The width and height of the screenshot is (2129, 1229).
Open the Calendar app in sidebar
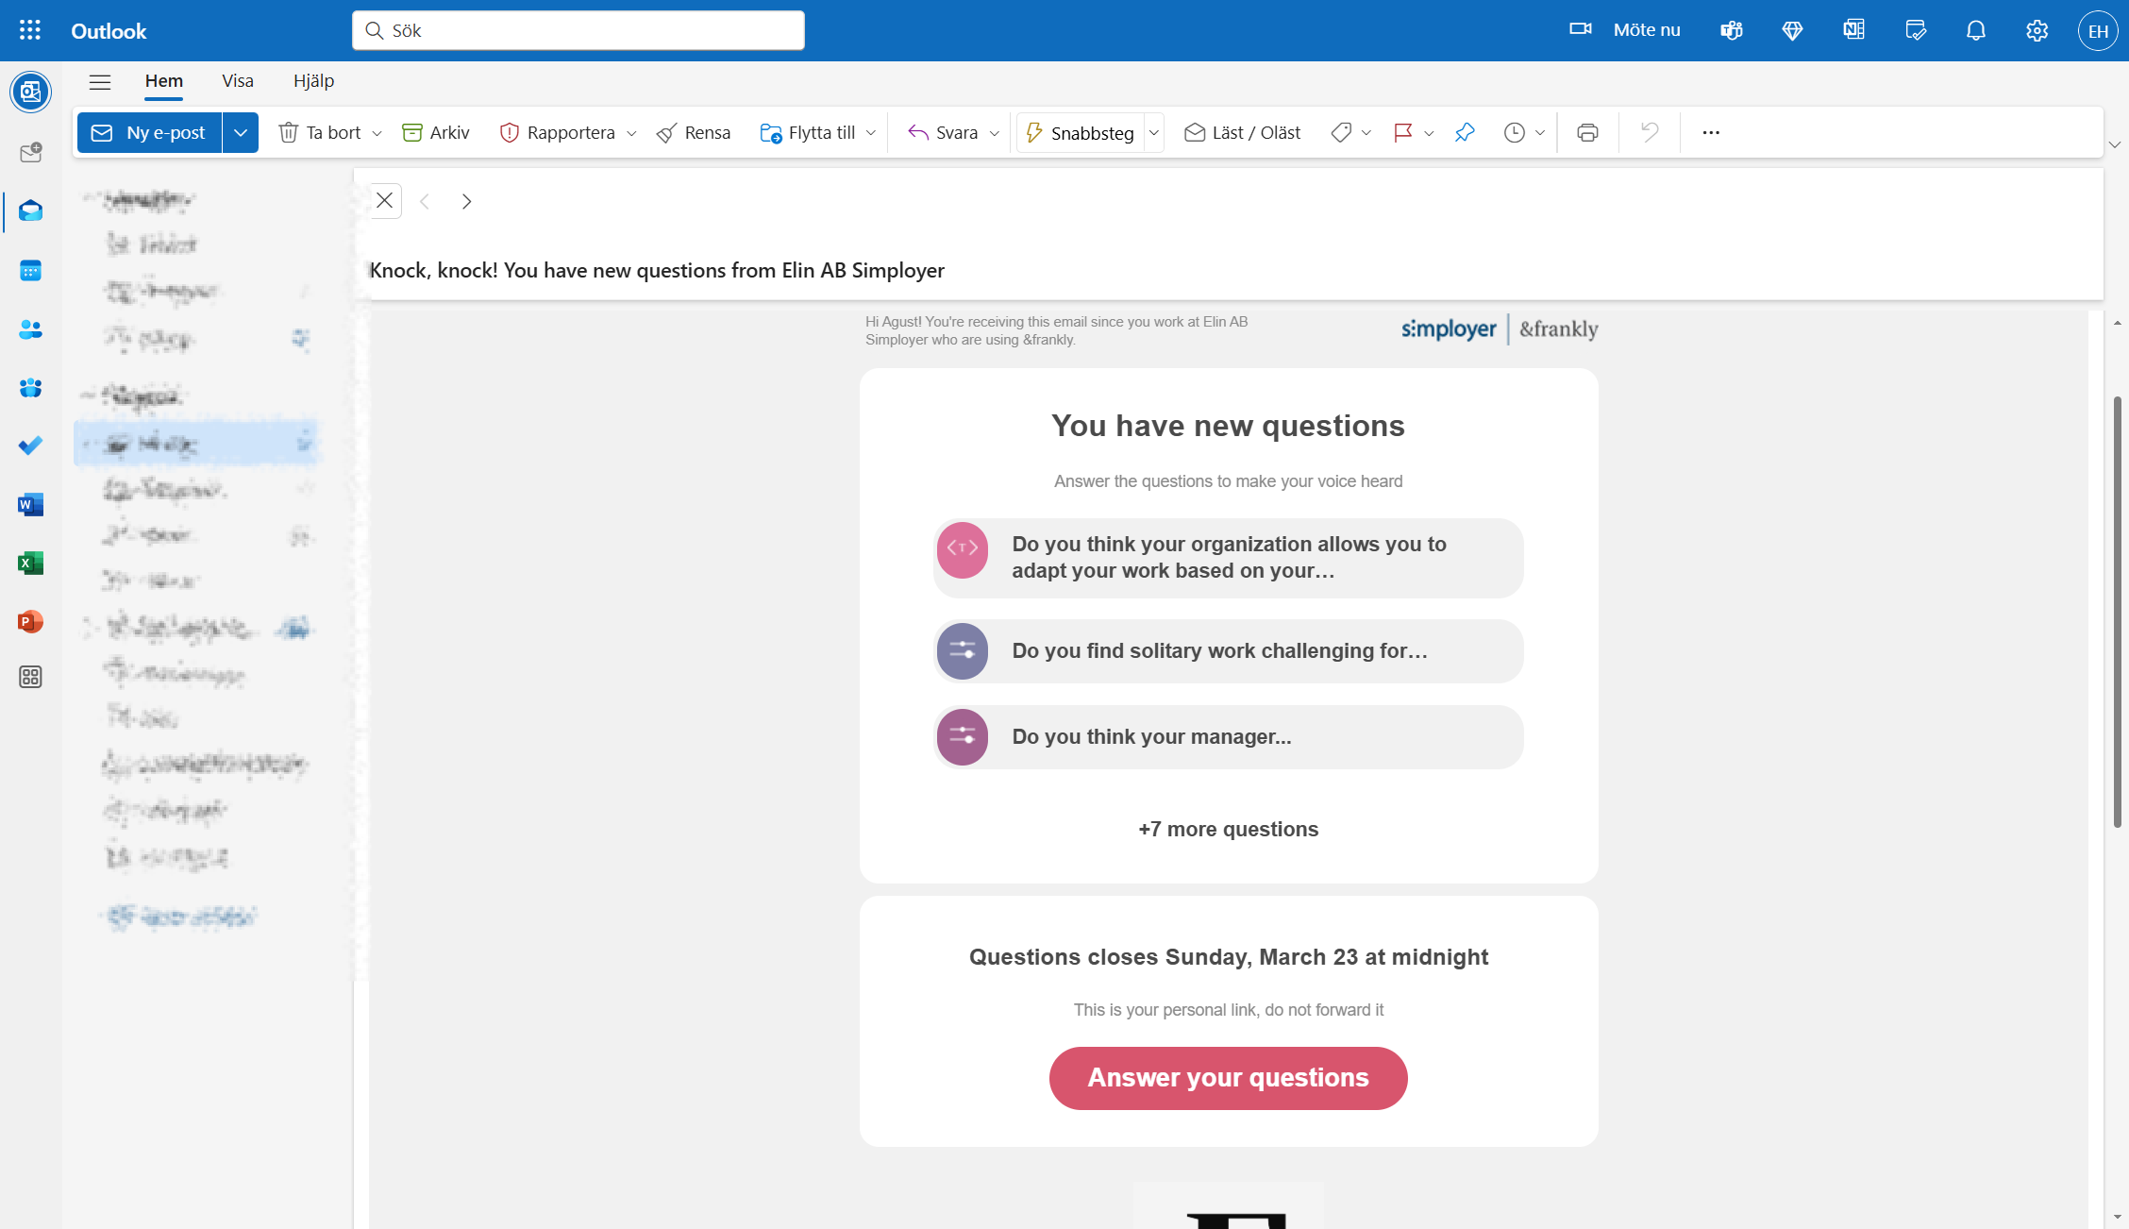pyautogui.click(x=30, y=271)
